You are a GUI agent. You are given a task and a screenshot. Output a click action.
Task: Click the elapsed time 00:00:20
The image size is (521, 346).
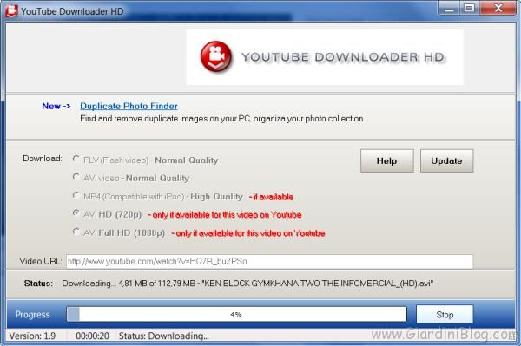tap(92, 336)
